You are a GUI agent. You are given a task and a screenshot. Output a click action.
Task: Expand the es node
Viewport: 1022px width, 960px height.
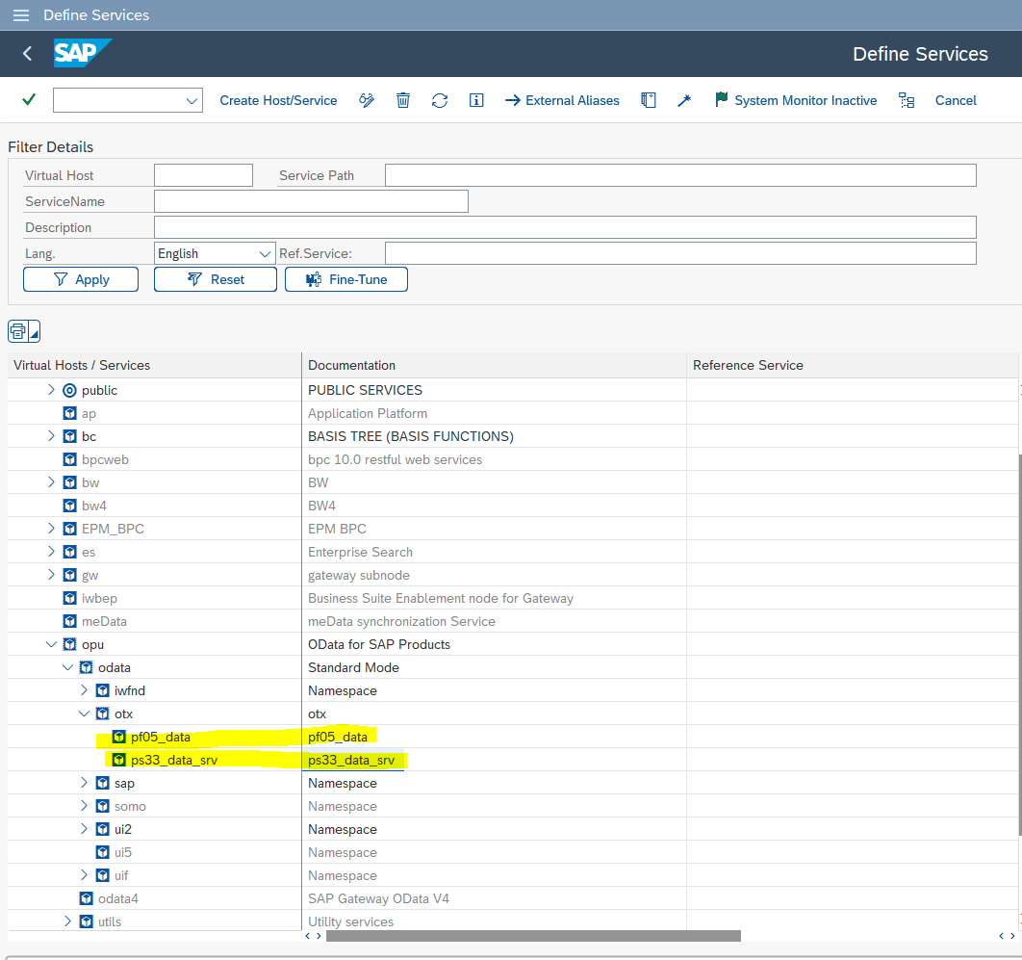(x=51, y=552)
